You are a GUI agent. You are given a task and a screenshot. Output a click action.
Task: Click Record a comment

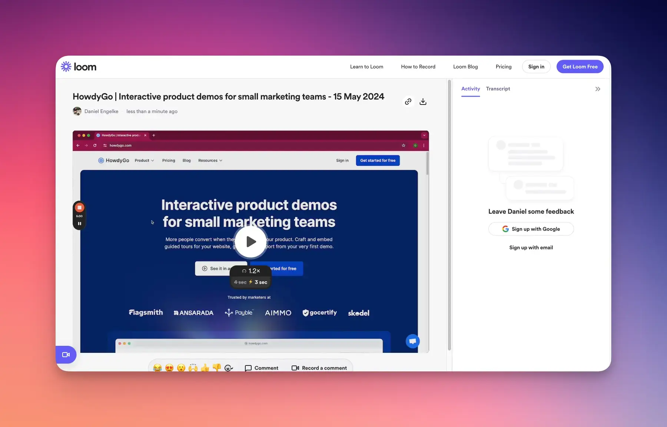[x=319, y=368]
